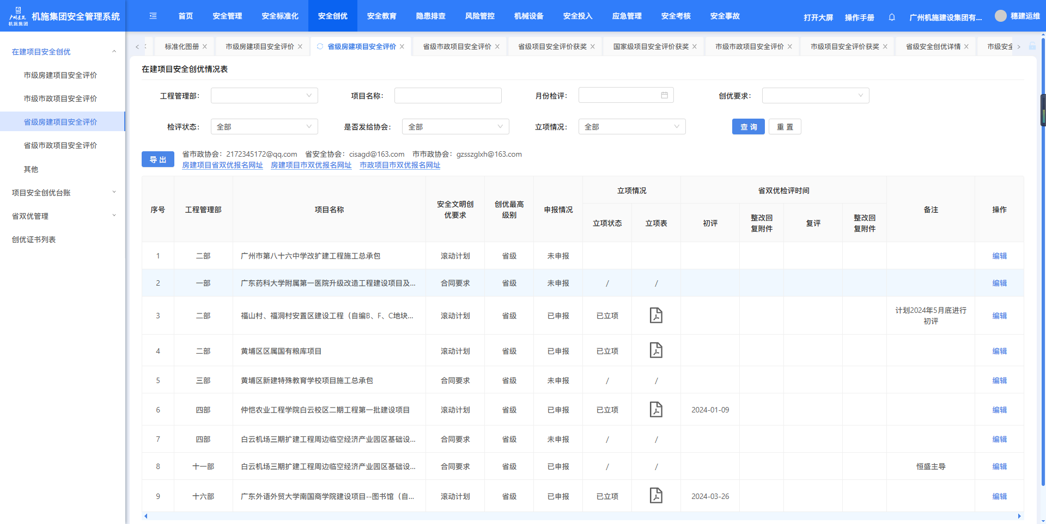The image size is (1046, 524).
Task: Open the 房建项目省双优报名网址 link
Action: click(x=222, y=165)
